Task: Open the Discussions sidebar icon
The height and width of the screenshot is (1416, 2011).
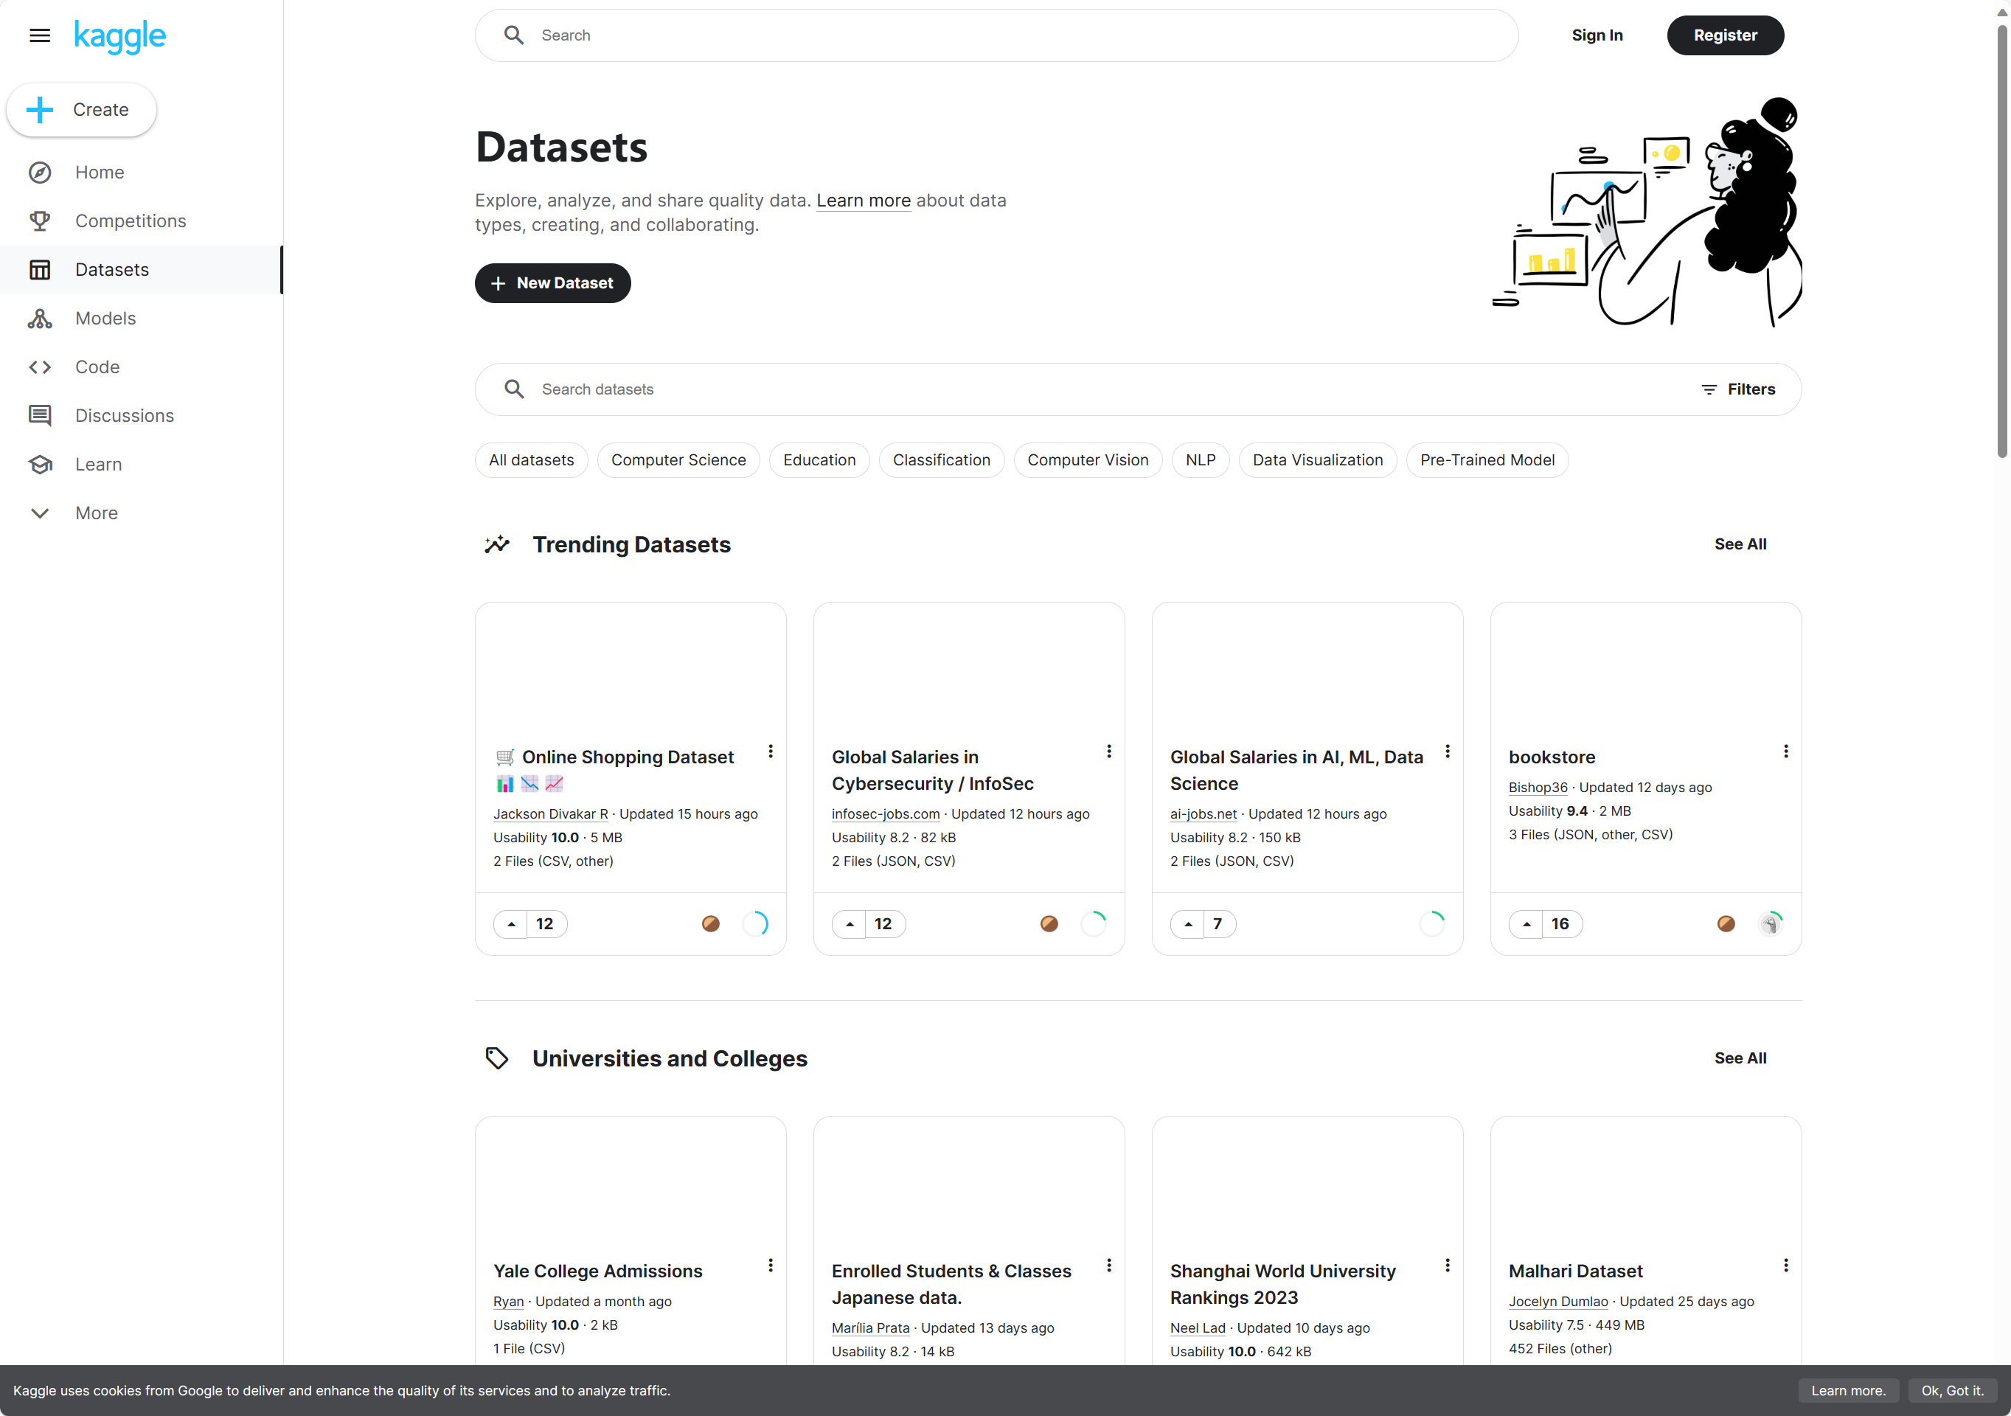Action: pos(39,415)
